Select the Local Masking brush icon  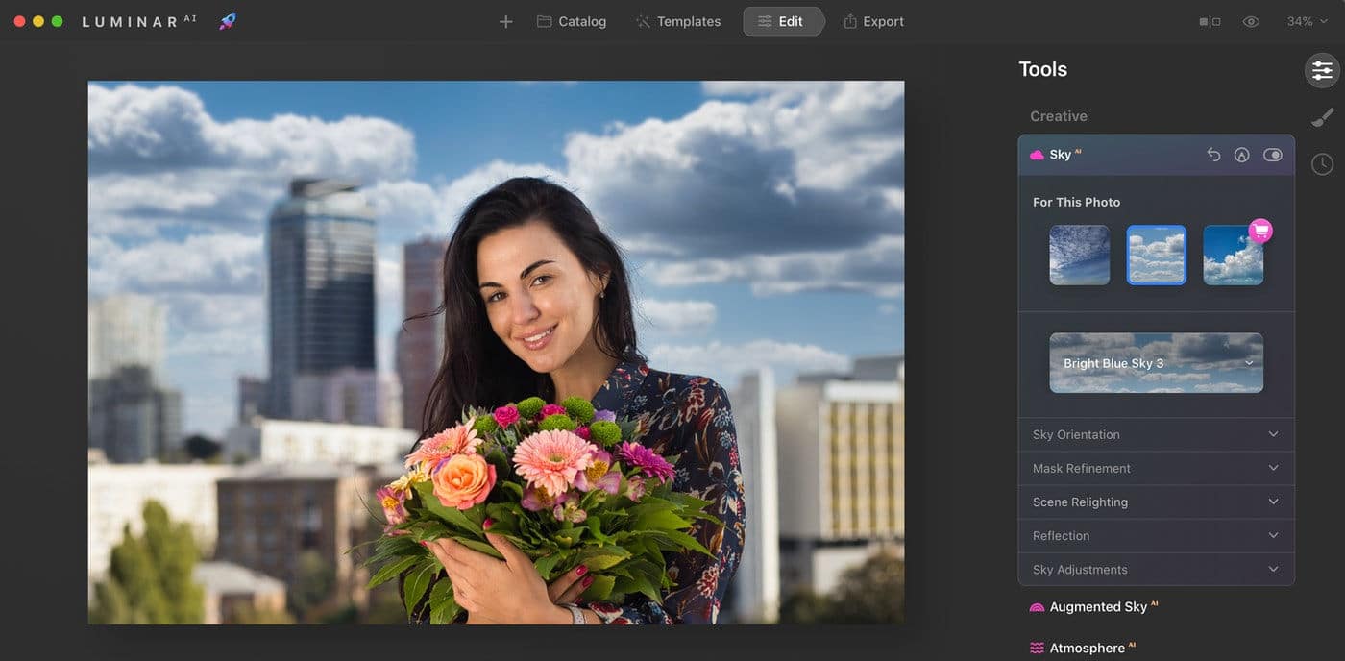point(1322,117)
